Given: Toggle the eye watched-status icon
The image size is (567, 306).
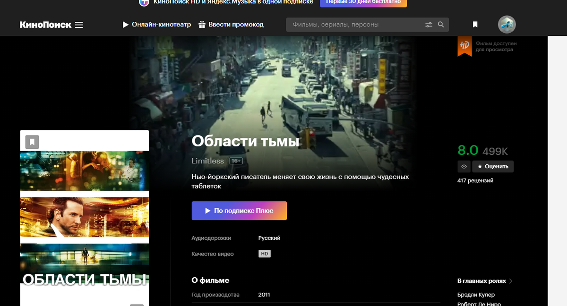Looking at the screenshot, I should point(464,166).
